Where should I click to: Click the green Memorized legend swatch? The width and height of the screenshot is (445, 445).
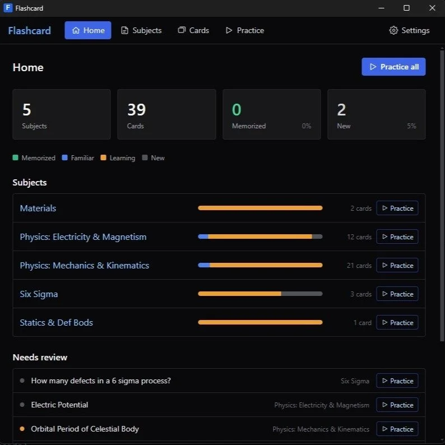[15, 157]
